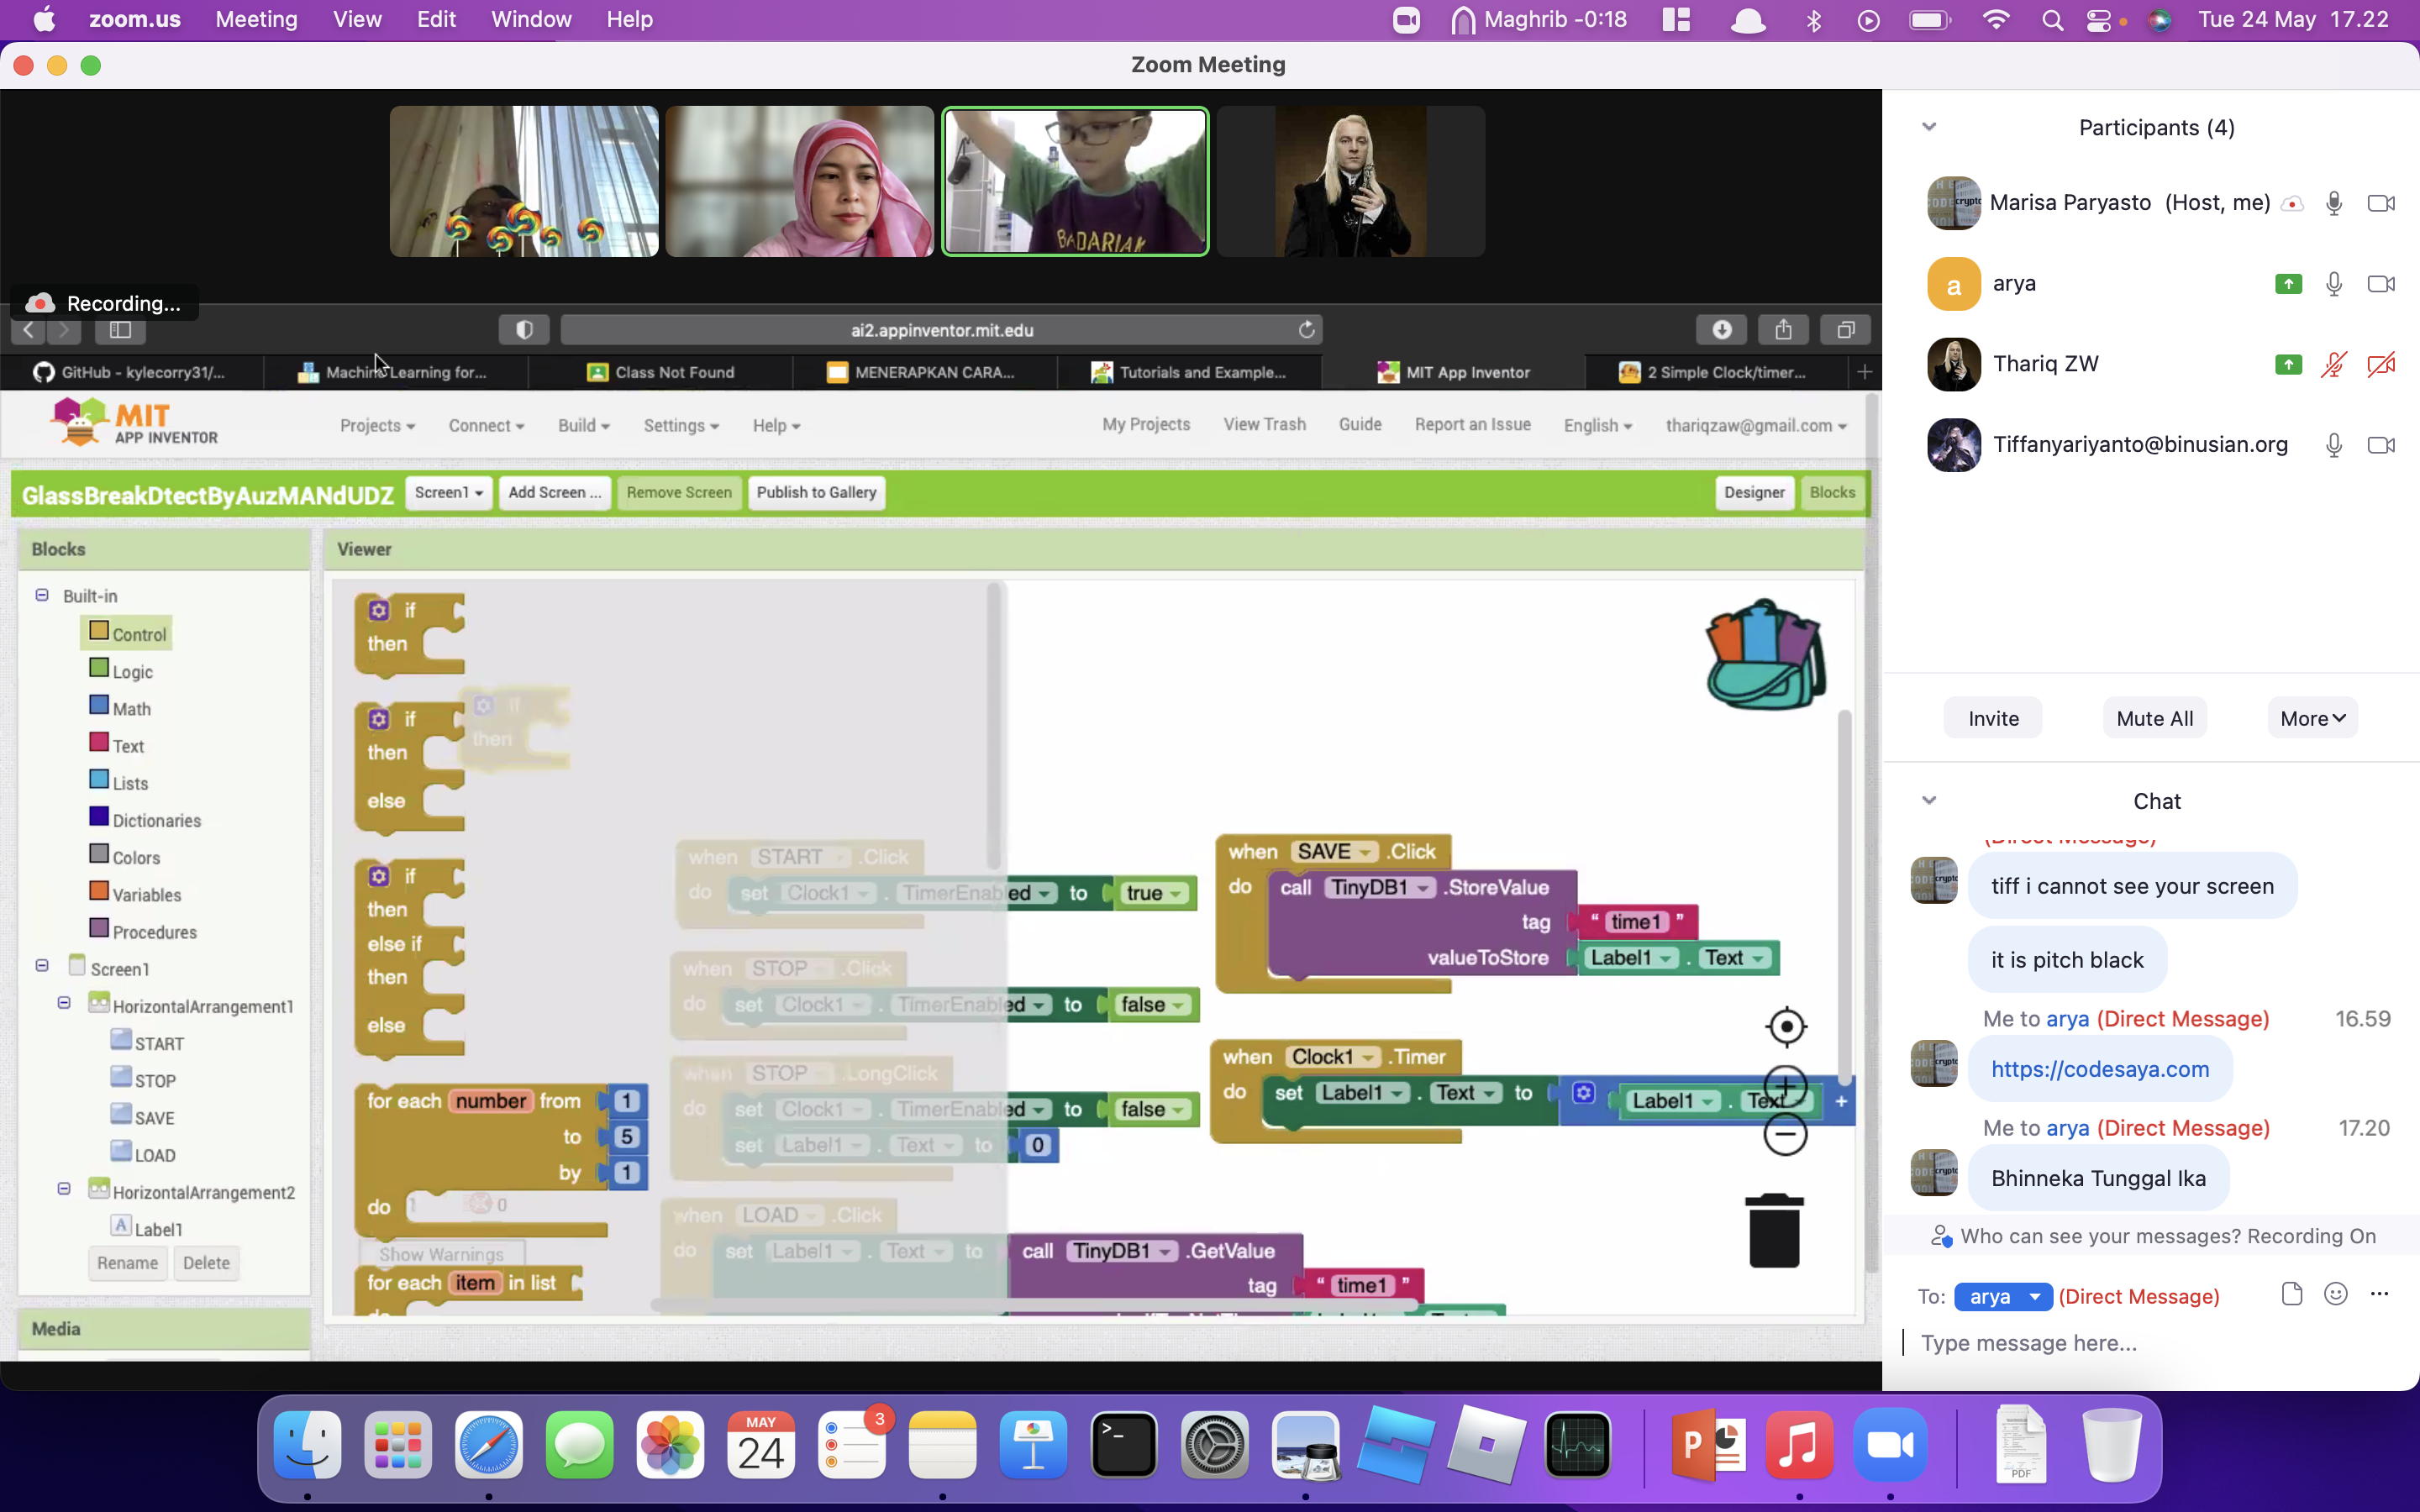Click the Variables blocks category icon

click(97, 892)
